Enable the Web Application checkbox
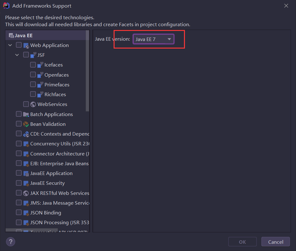Viewport: 296px width, 251px height. pos(19,45)
